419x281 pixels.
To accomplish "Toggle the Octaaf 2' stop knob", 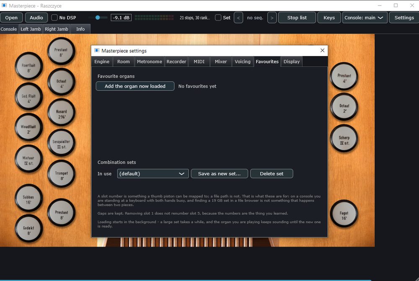I will tap(344, 107).
